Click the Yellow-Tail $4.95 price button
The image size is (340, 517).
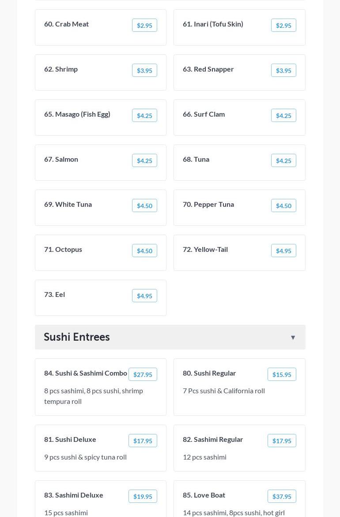(283, 251)
